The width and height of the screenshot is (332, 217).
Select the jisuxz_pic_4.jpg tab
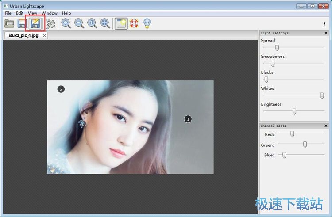pos(23,35)
